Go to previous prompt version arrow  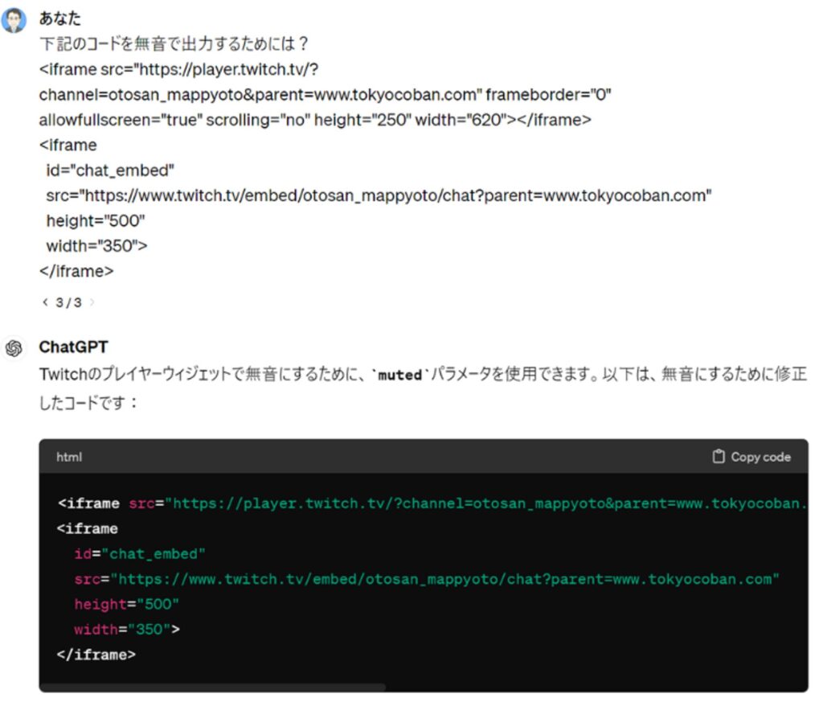tap(45, 302)
